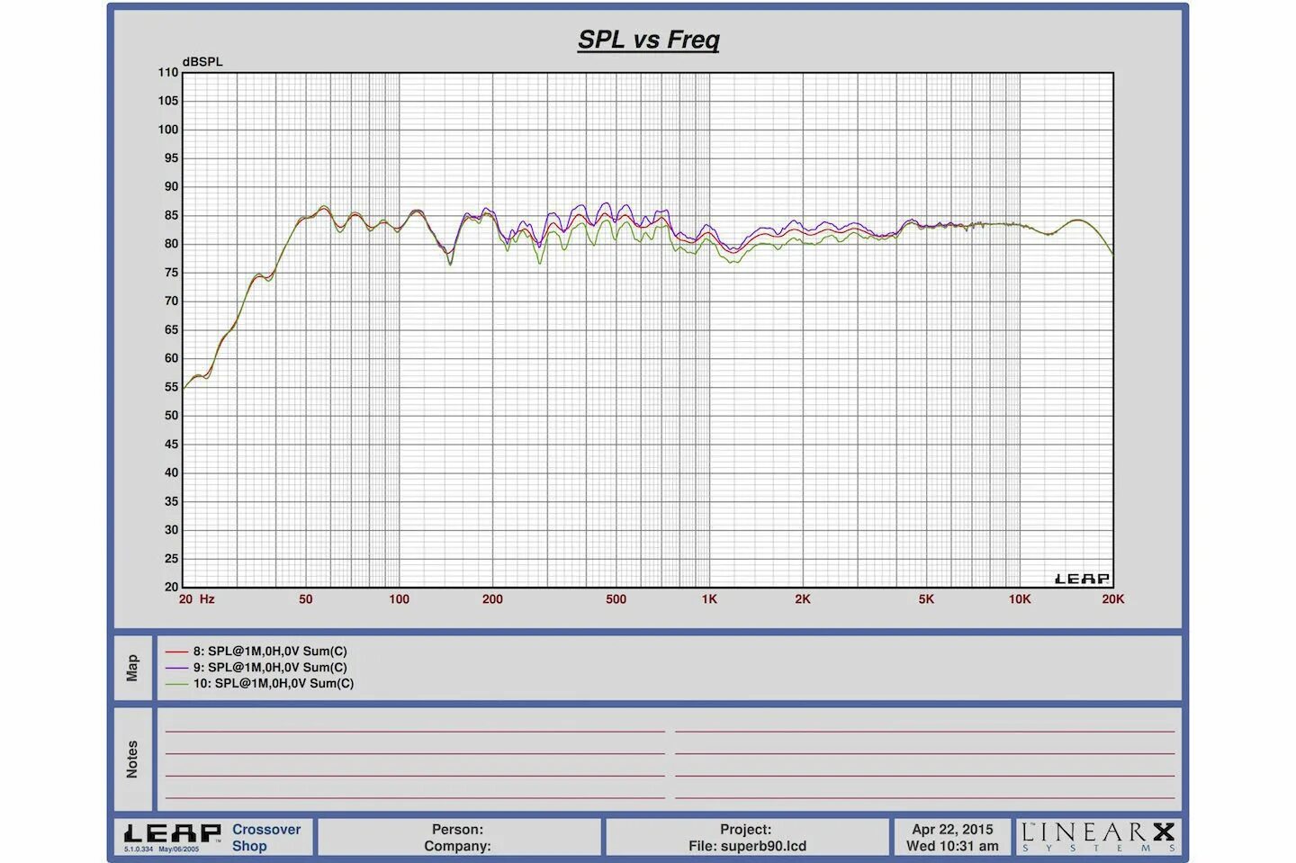This screenshot has width=1296, height=863.
Task: Click the green line swatch for curve 10
Action: (176, 684)
